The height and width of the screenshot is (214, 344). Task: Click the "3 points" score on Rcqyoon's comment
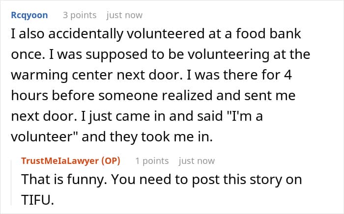click(x=80, y=15)
